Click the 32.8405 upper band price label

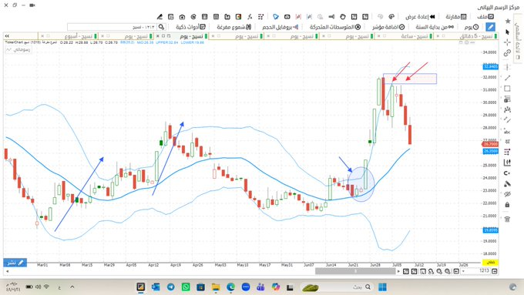click(491, 67)
